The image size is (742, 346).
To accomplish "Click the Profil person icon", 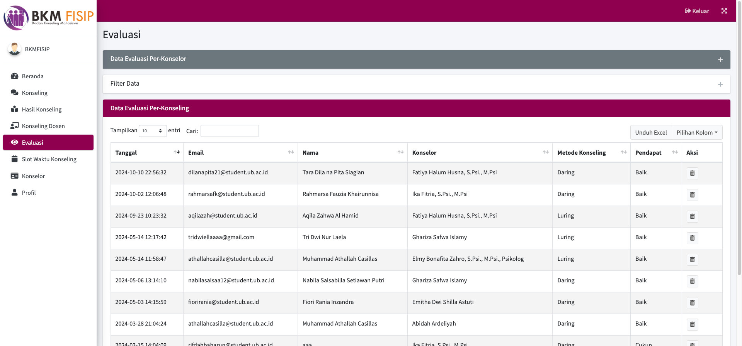I will click(15, 192).
